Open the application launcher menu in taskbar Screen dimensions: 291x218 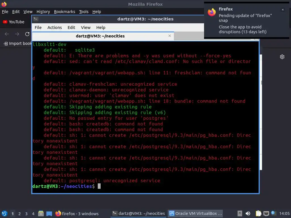tap(5, 213)
